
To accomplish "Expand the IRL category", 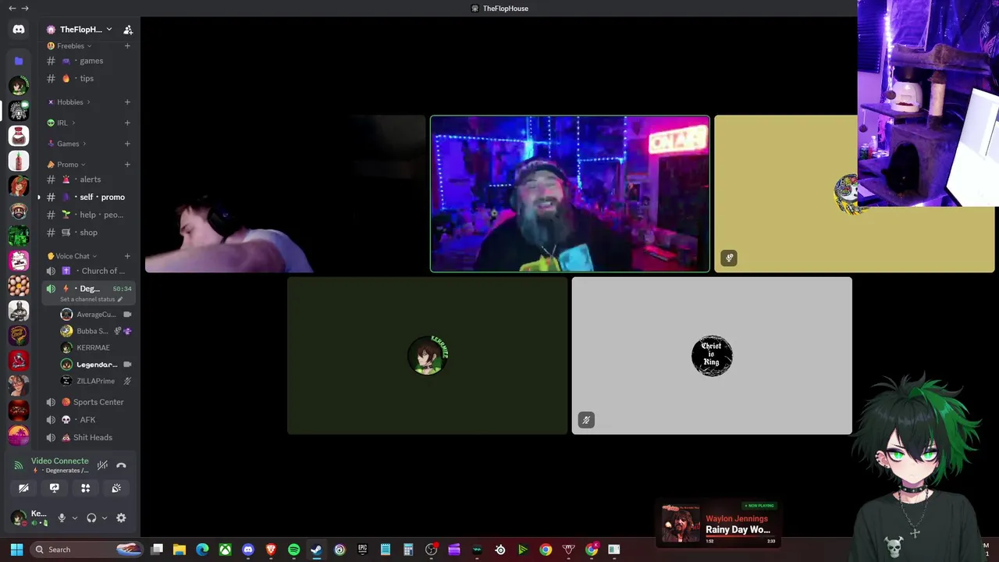I will point(62,123).
